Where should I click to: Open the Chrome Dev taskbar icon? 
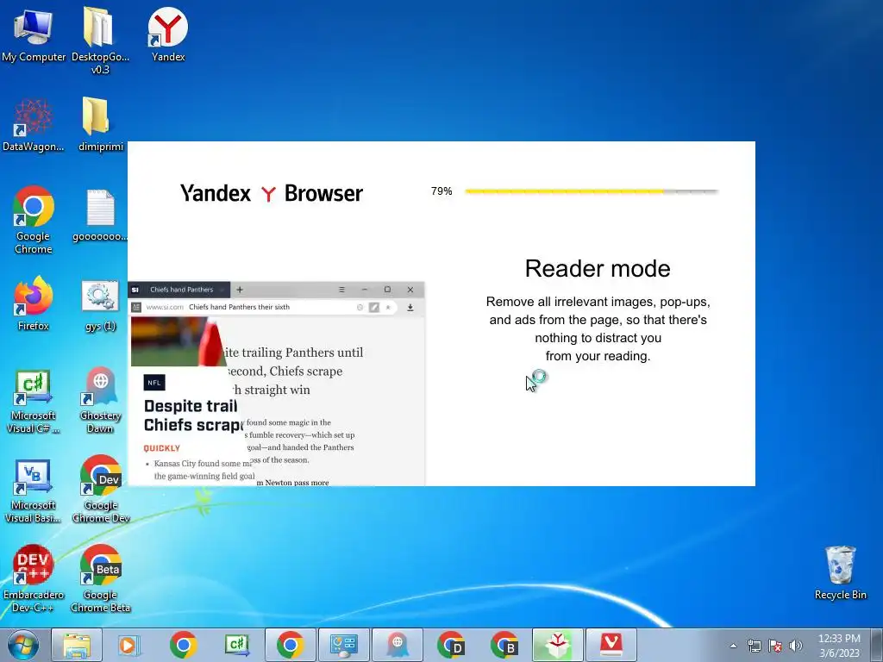(x=450, y=645)
